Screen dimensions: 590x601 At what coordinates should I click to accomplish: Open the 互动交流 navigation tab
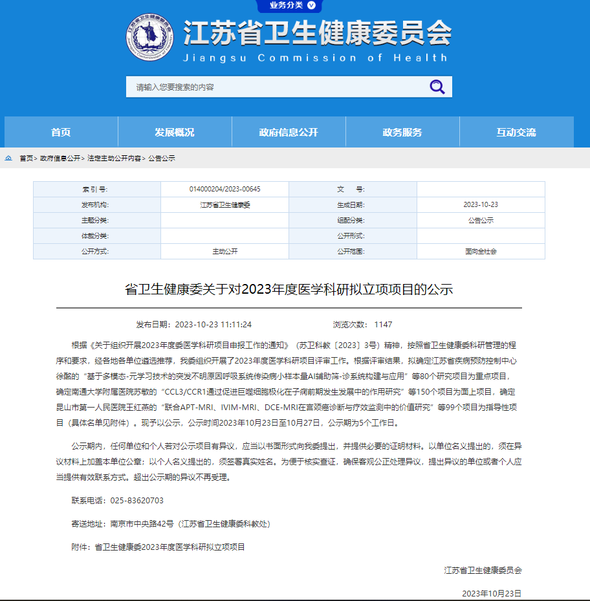point(516,132)
